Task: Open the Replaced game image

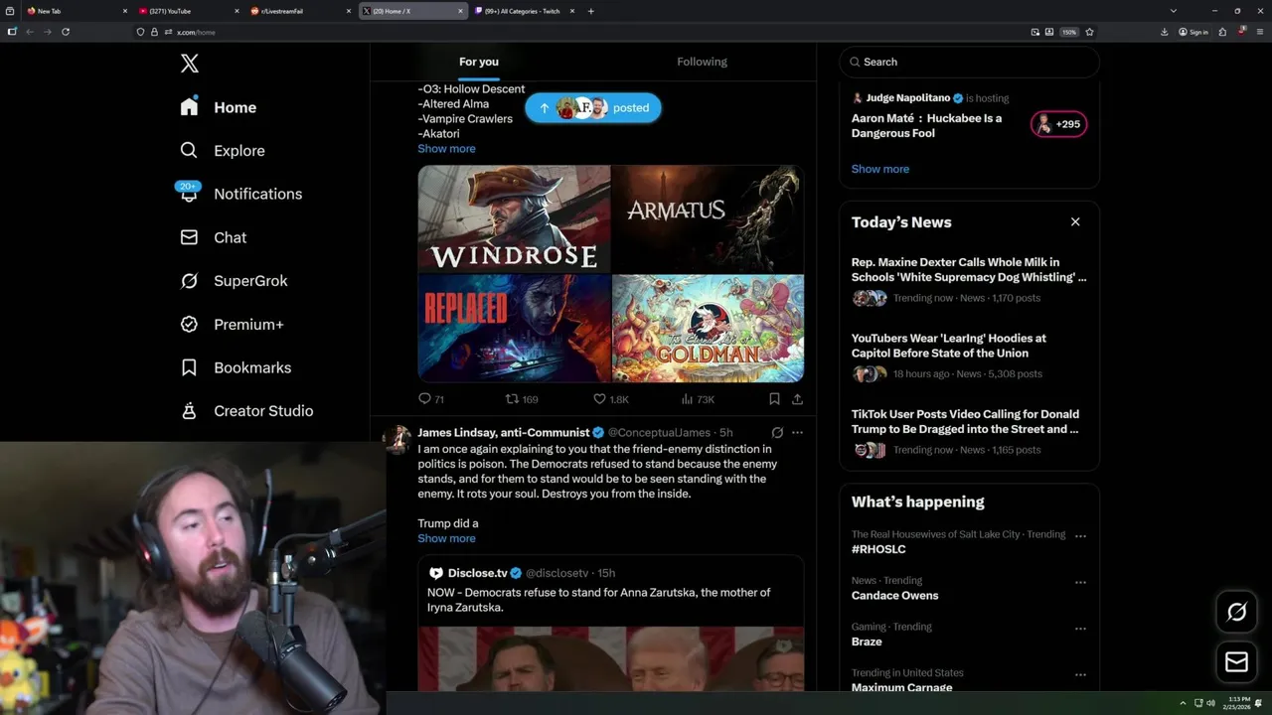Action: [x=514, y=329]
